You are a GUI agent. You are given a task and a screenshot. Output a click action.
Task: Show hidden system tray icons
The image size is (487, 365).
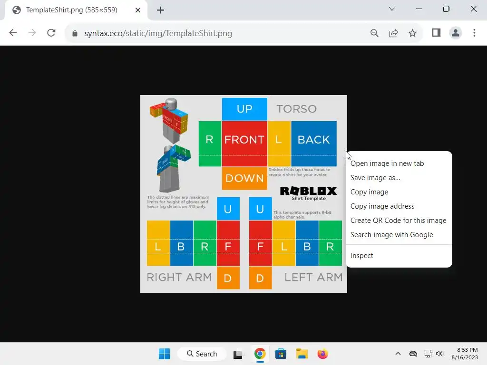click(398, 354)
